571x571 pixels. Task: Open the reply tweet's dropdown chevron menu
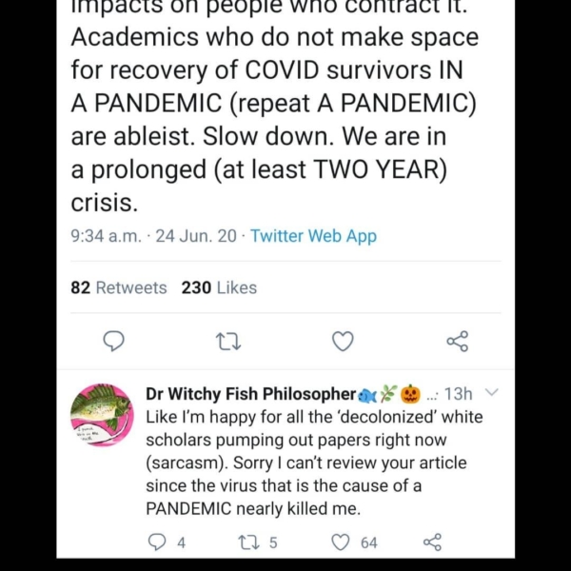[491, 392]
